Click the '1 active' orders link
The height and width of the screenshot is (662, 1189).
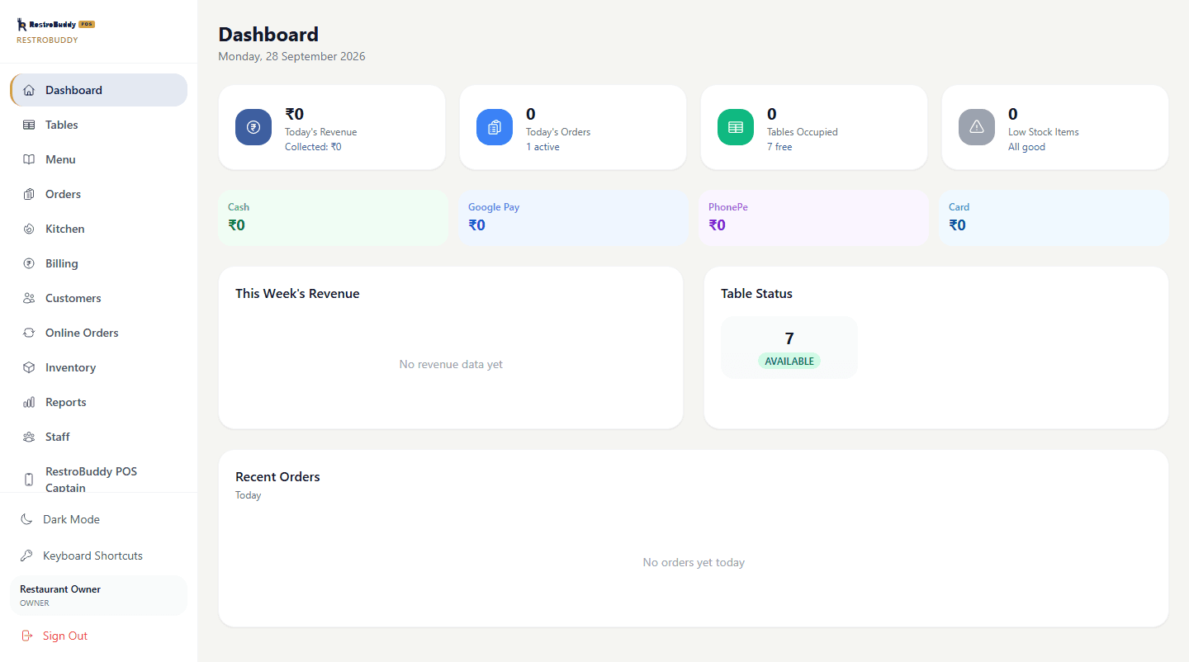pyautogui.click(x=542, y=147)
